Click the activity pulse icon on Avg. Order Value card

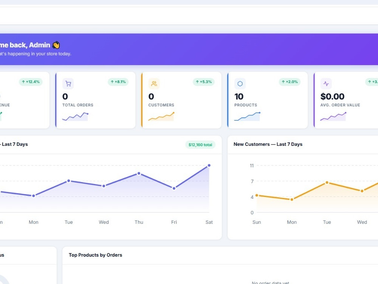326,84
